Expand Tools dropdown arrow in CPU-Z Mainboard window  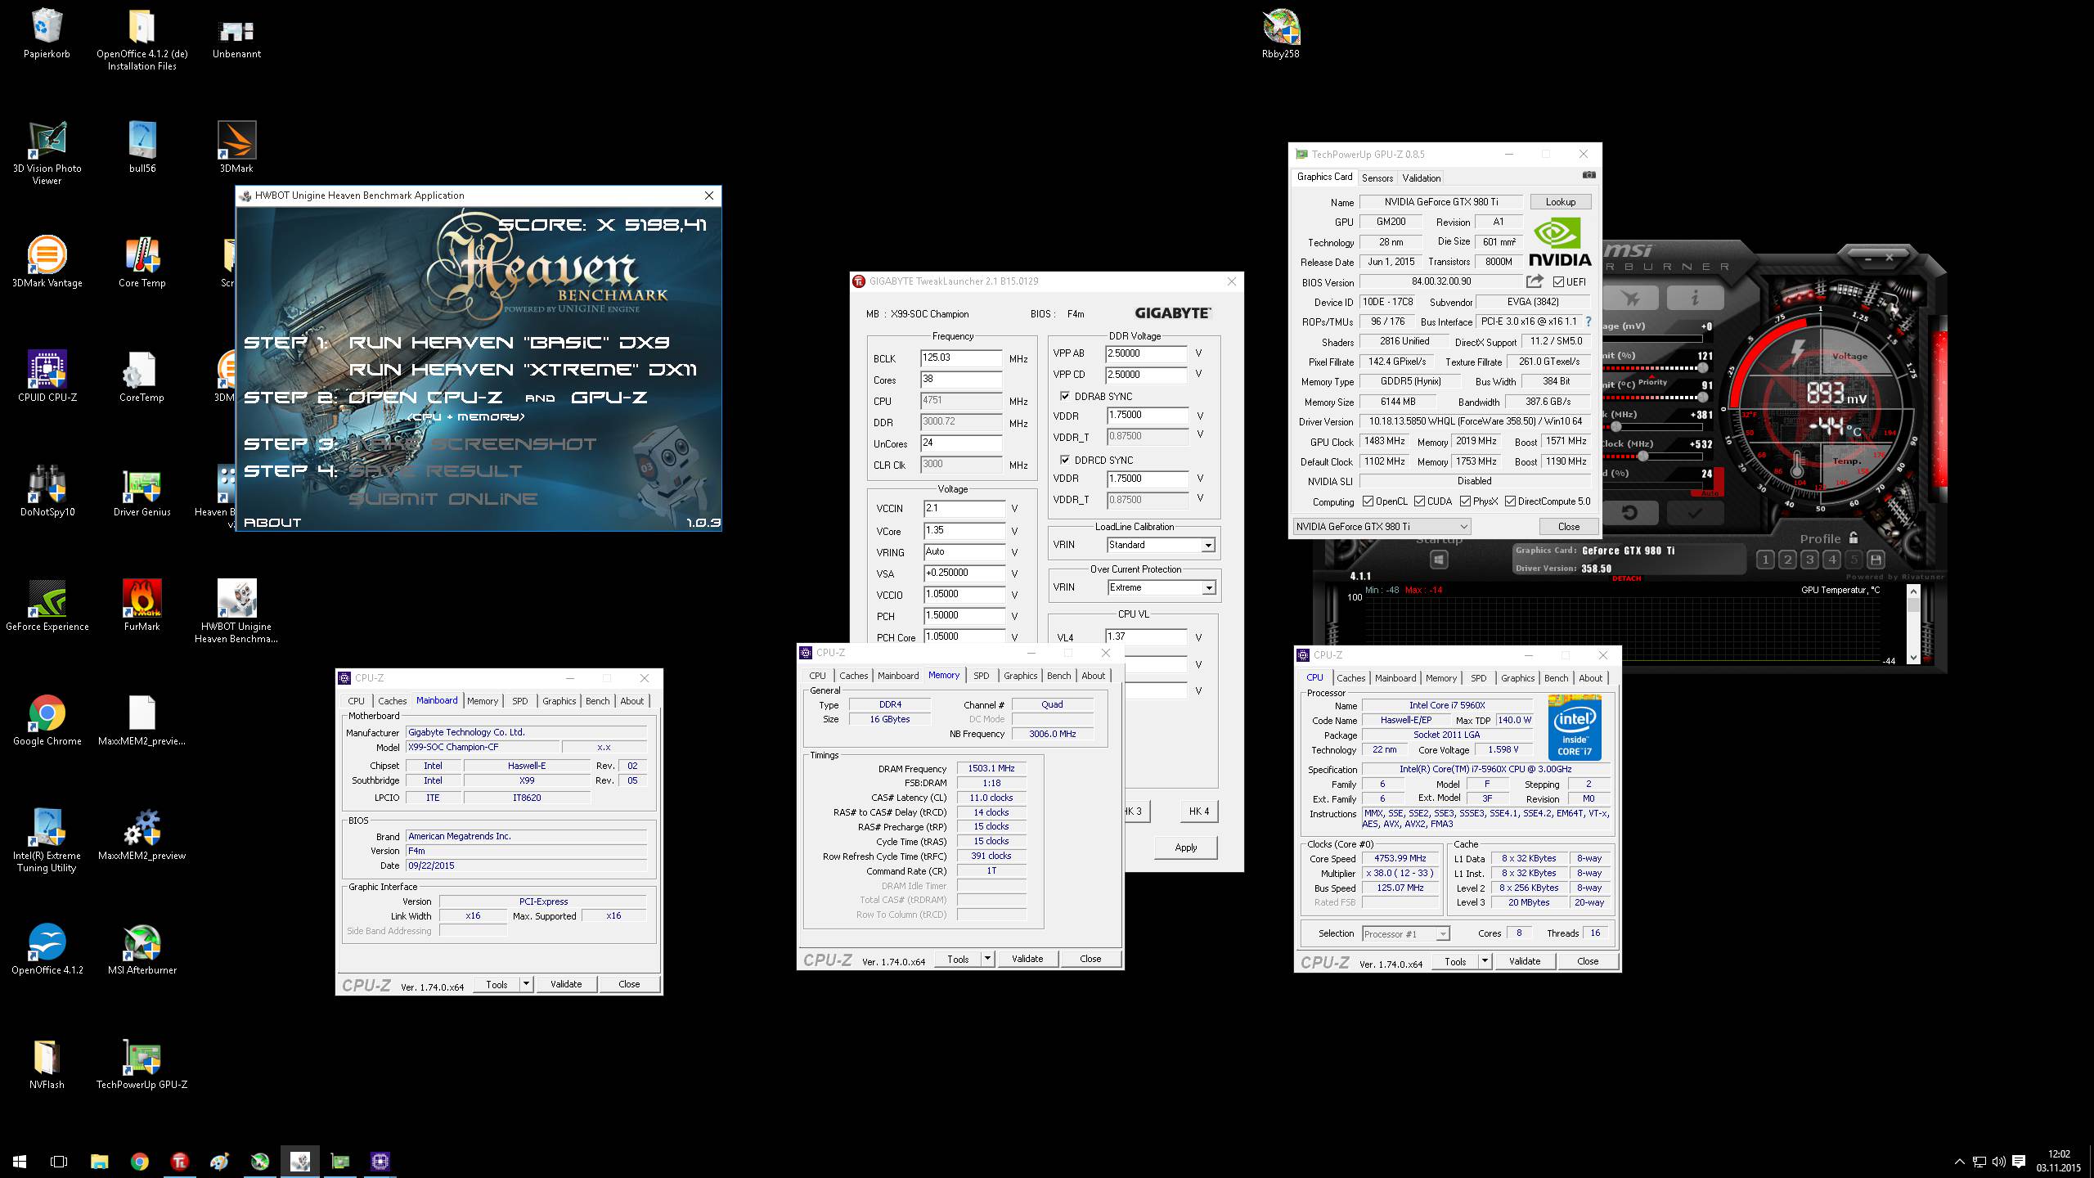526,984
